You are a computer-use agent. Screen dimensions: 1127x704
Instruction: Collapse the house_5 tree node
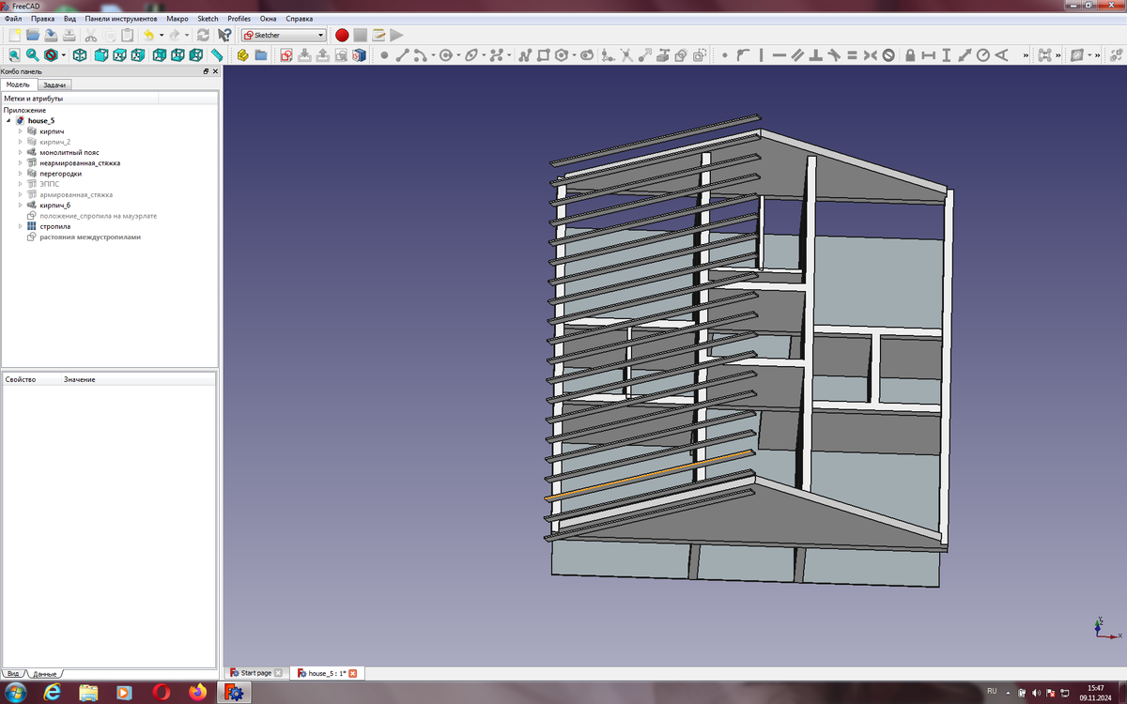[9, 120]
